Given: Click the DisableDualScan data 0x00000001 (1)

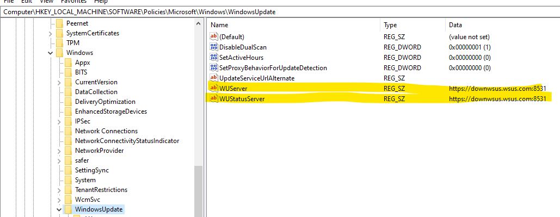Looking at the screenshot, I should point(470,47).
